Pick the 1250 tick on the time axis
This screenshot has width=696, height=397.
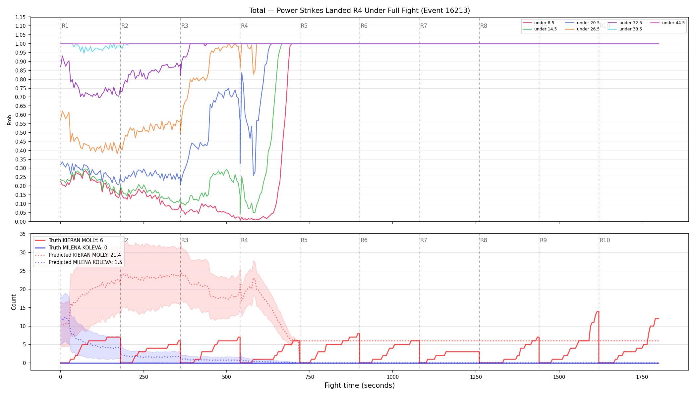tap(476, 377)
